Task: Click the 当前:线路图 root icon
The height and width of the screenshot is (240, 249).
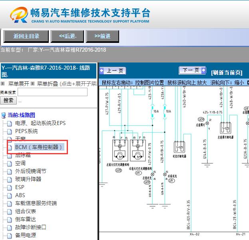Action: coord(3,115)
